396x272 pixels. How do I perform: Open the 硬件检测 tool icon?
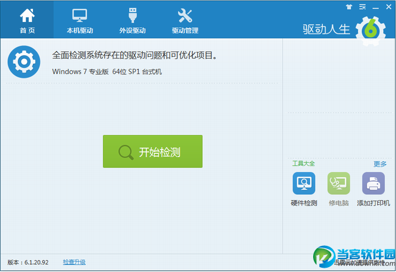pos(304,183)
